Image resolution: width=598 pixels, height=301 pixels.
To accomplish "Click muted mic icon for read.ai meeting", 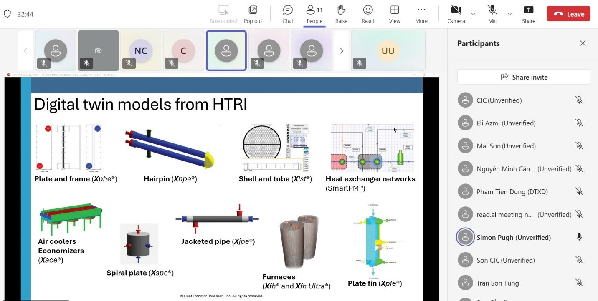I will click(x=579, y=214).
